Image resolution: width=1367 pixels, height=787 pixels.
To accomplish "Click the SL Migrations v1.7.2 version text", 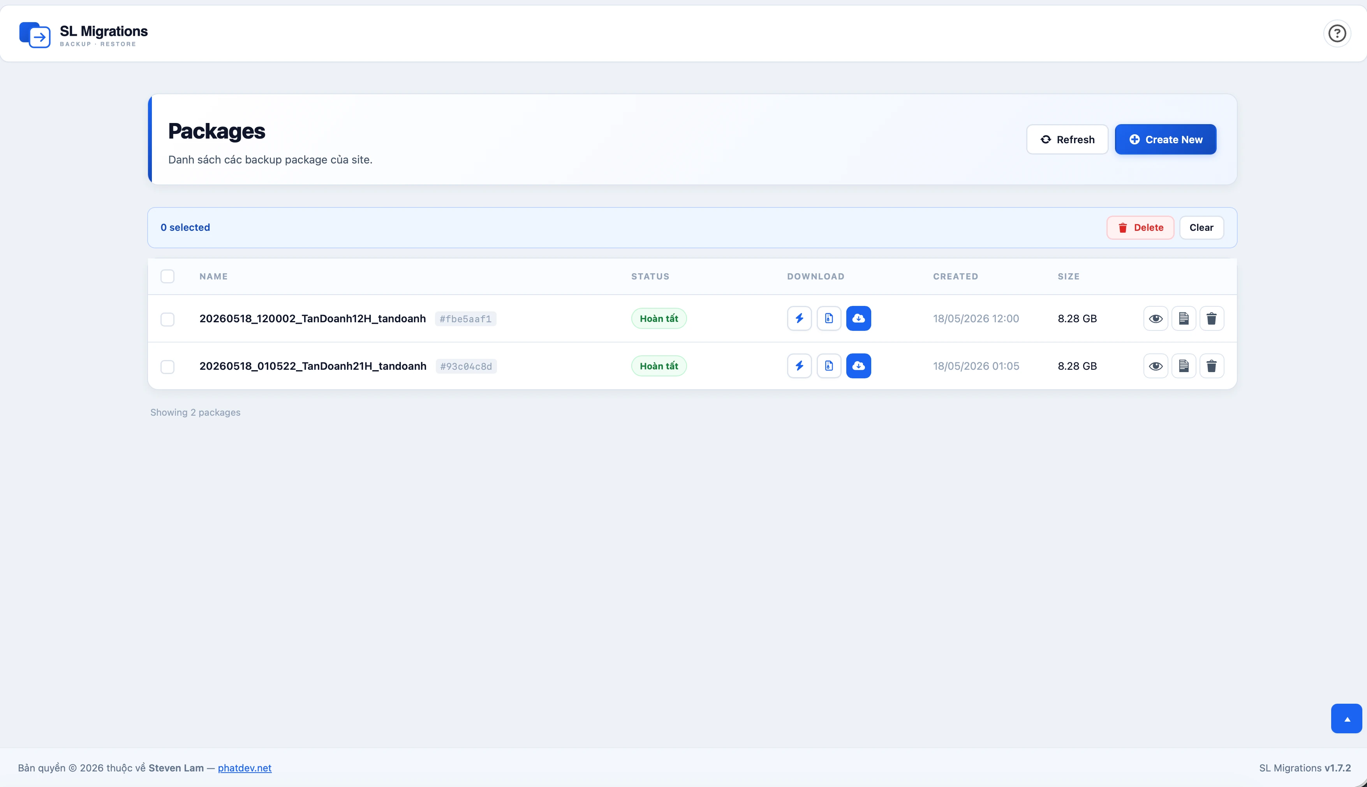I will [x=1305, y=768].
